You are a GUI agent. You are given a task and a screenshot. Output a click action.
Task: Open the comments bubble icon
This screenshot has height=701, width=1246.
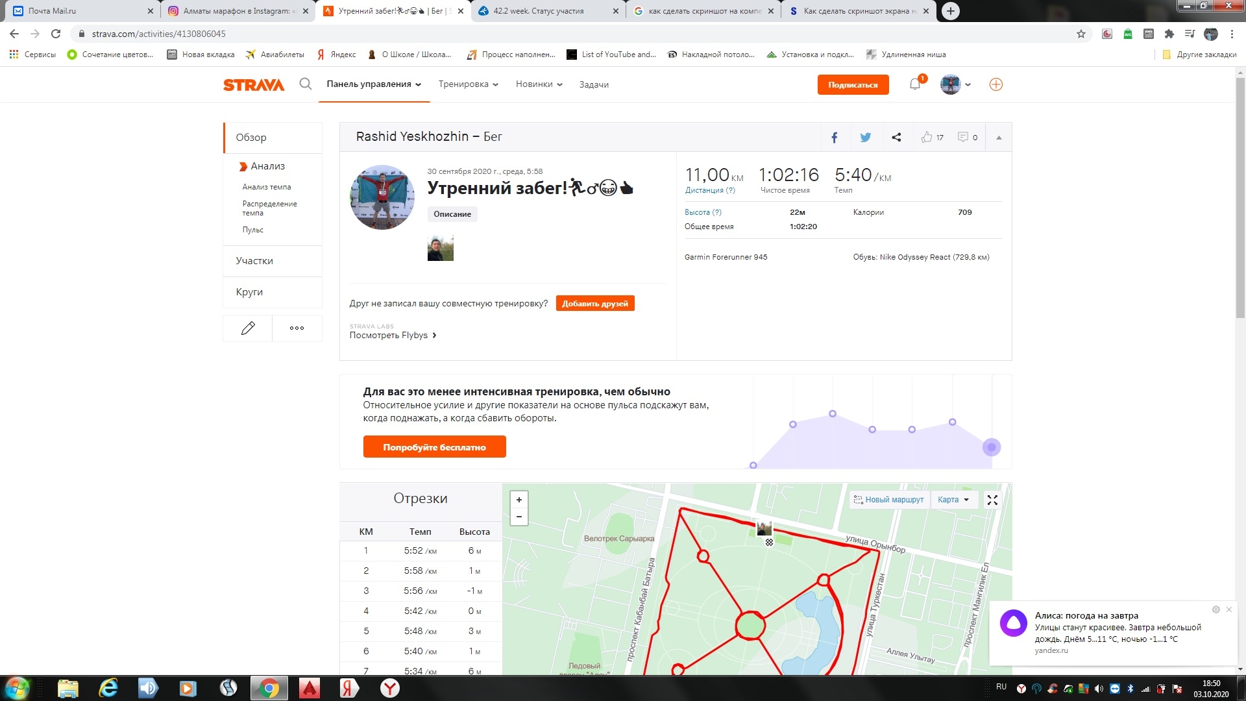click(963, 137)
